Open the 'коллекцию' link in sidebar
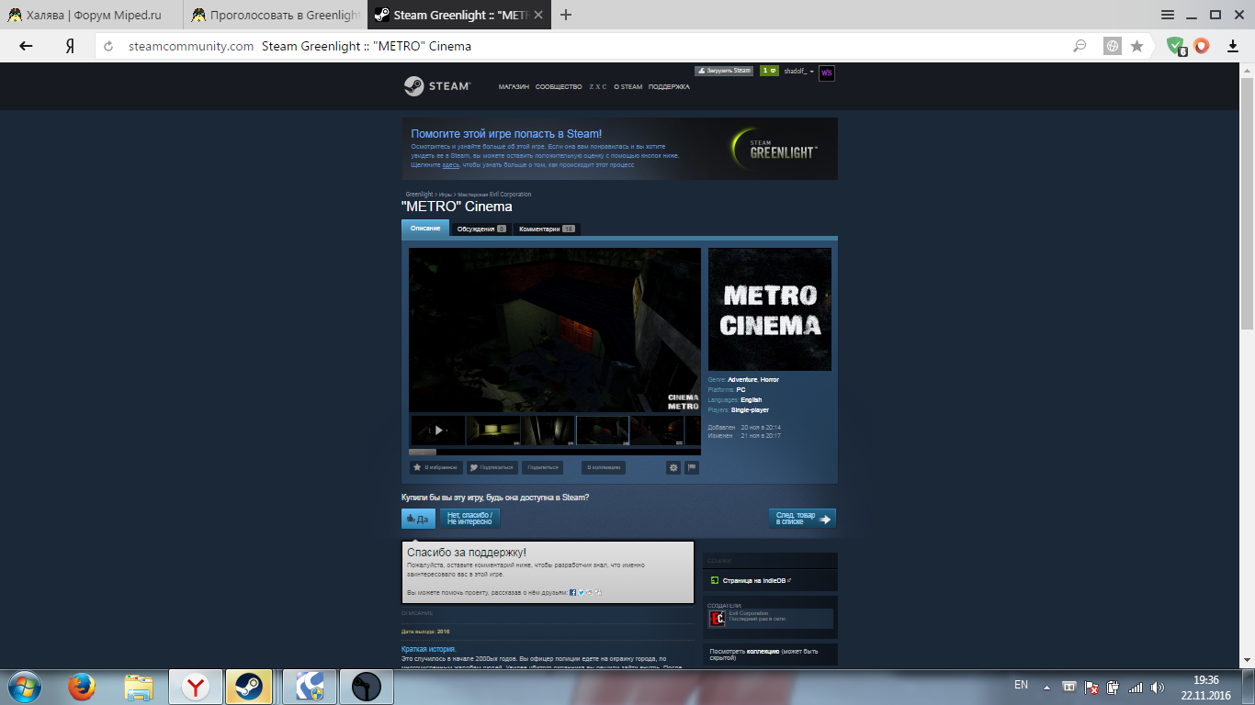Image resolution: width=1255 pixels, height=705 pixels. [763, 651]
